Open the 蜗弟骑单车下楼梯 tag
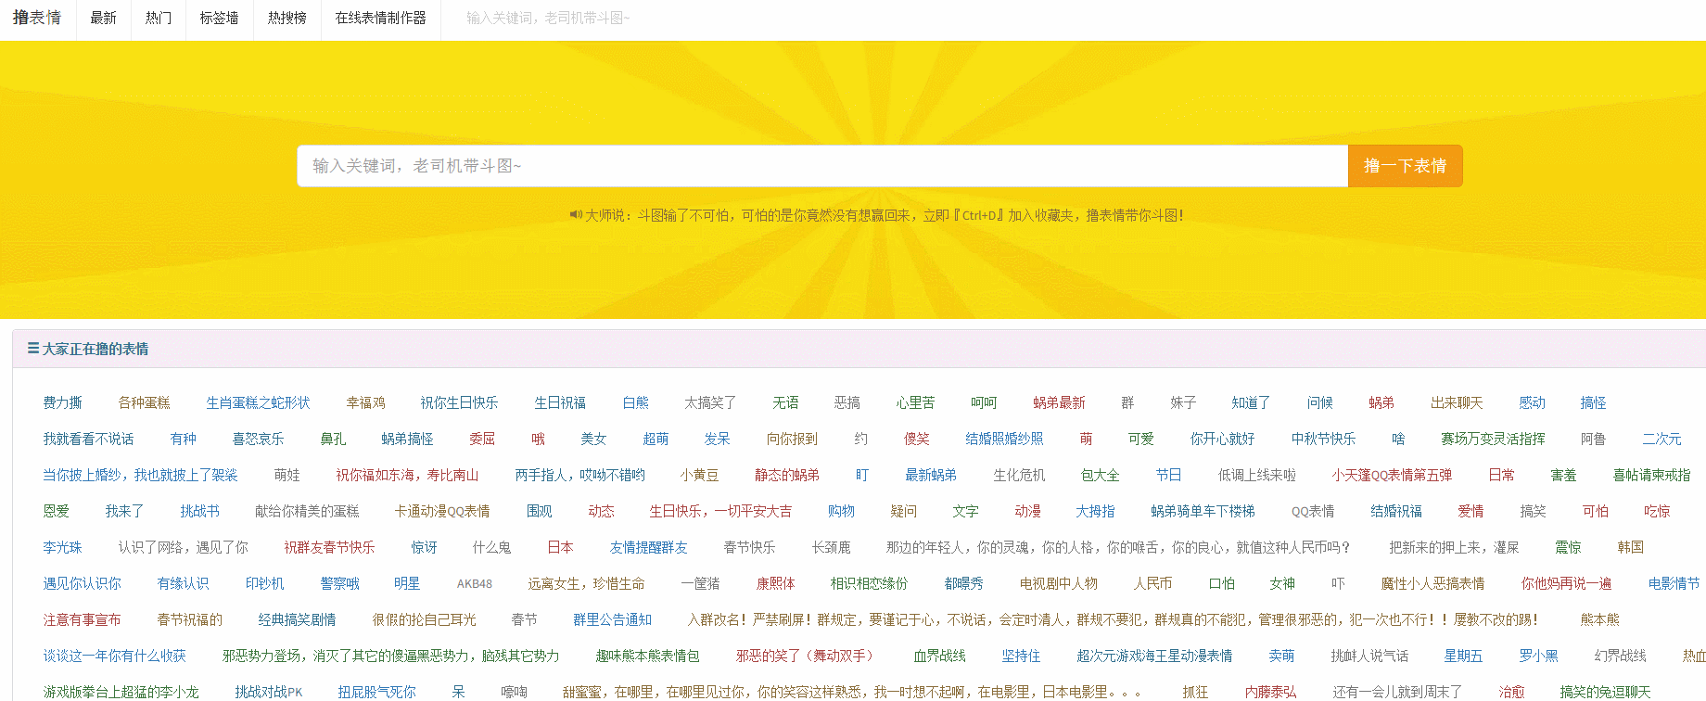Viewport: 1706px width, 701px height. click(1203, 511)
